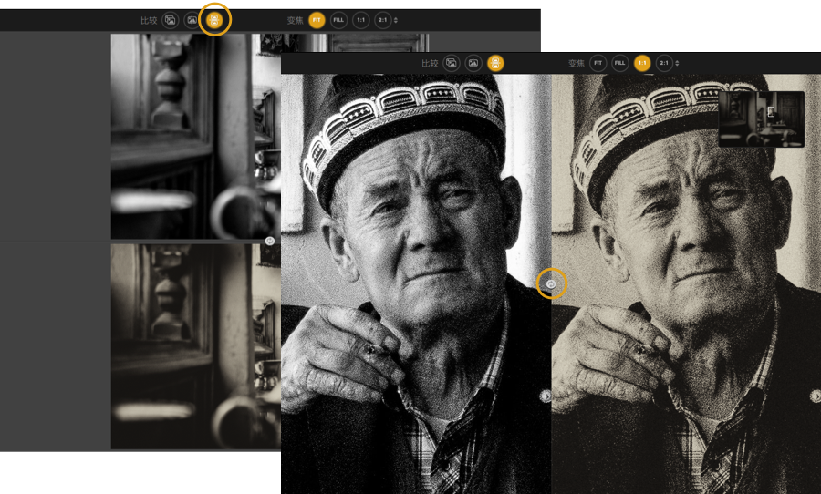
Task: Set zoom to 2:1 in front window
Action: pos(664,63)
